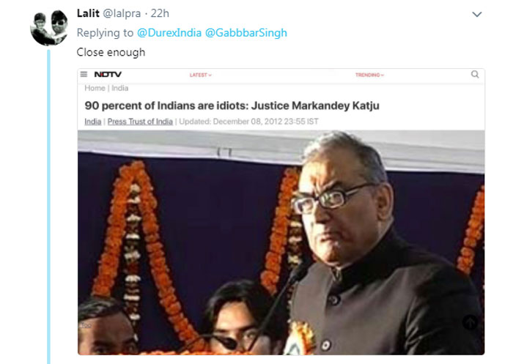Open the tweet options chevron menu

476,15
